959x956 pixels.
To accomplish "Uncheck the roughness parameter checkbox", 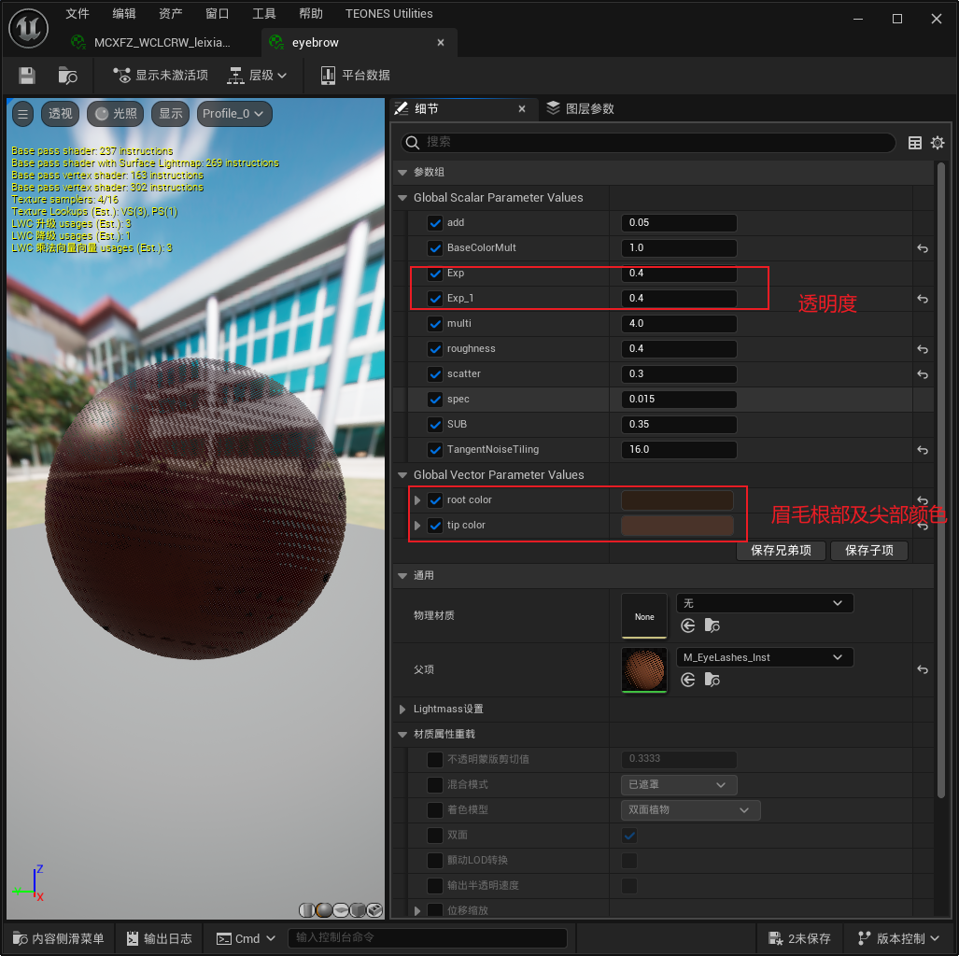I will point(434,349).
